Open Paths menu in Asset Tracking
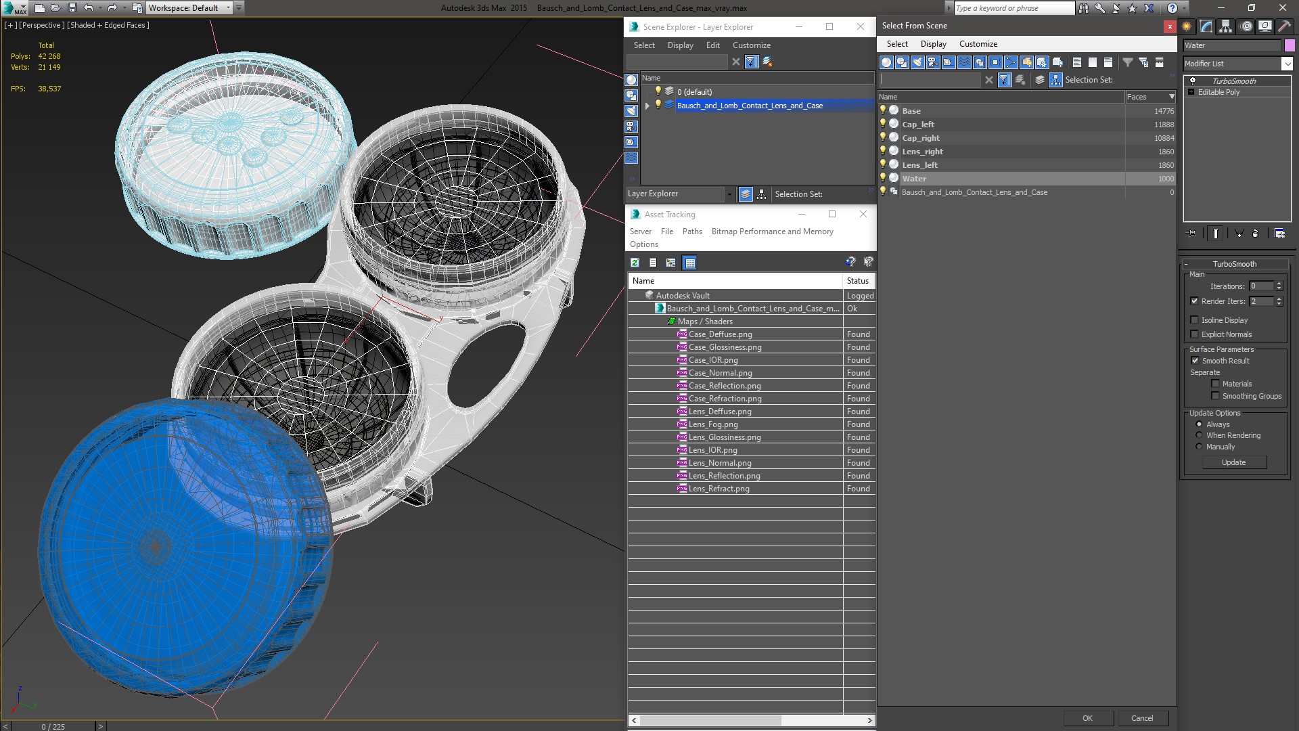Image resolution: width=1299 pixels, height=731 pixels. click(x=692, y=231)
